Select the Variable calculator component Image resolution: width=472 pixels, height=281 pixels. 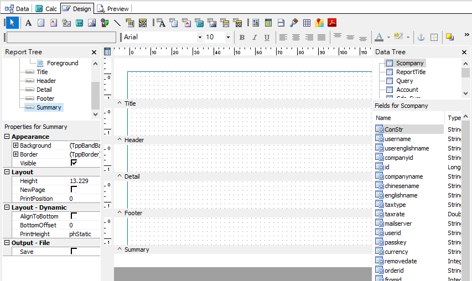(79, 23)
